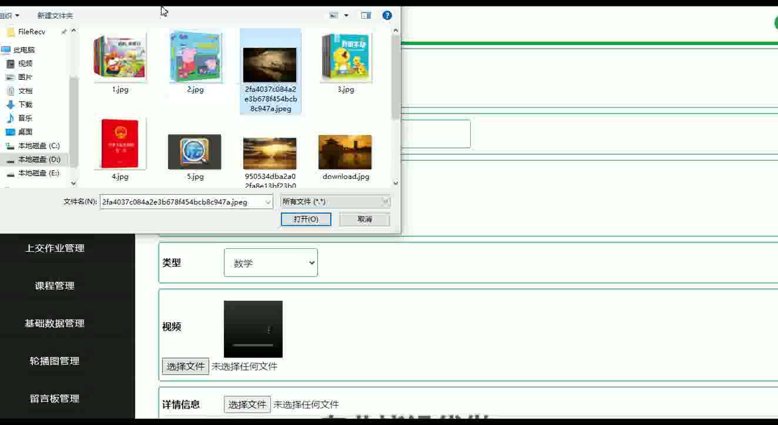Open the 视频 folder in navigation pane

point(25,63)
